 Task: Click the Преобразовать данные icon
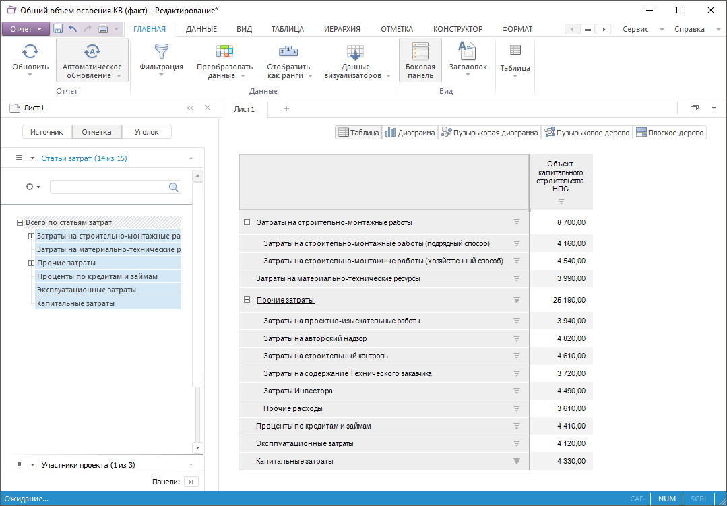click(224, 52)
